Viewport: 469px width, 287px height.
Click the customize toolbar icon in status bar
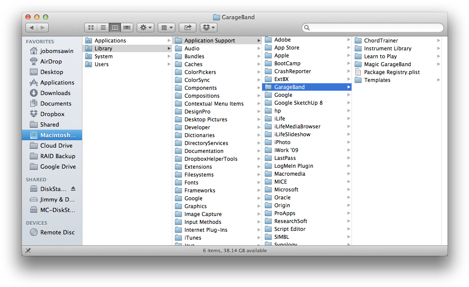point(28,251)
